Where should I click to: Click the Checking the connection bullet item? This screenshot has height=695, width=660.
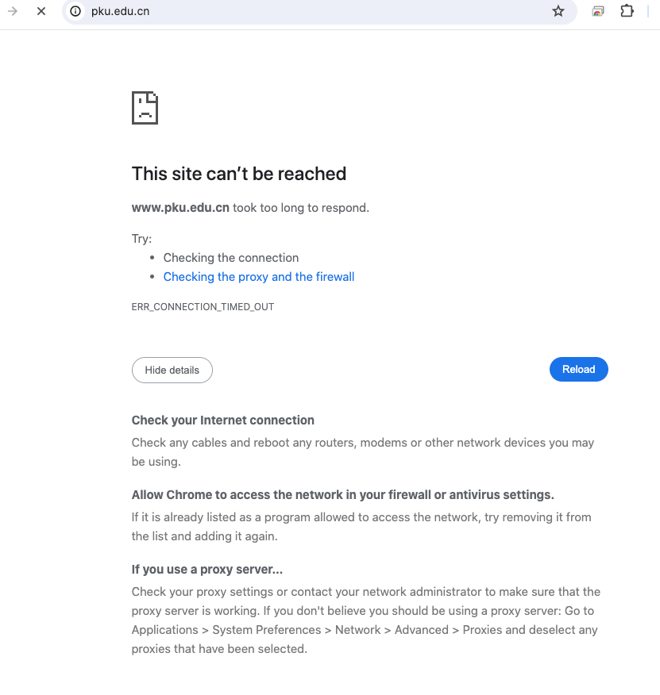pos(231,258)
